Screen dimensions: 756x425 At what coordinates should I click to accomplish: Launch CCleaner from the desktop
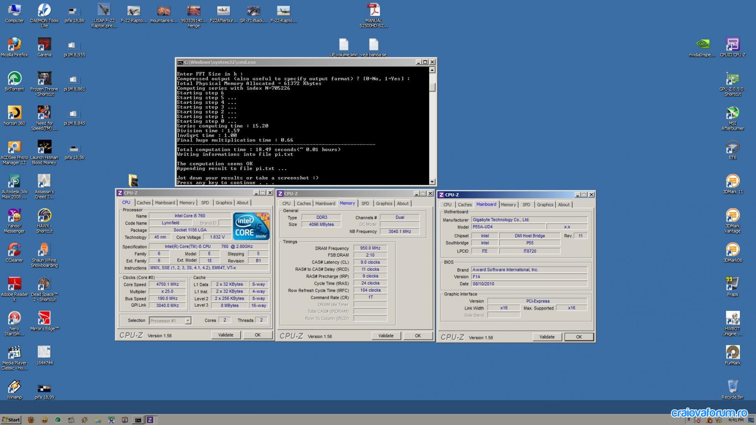point(14,253)
